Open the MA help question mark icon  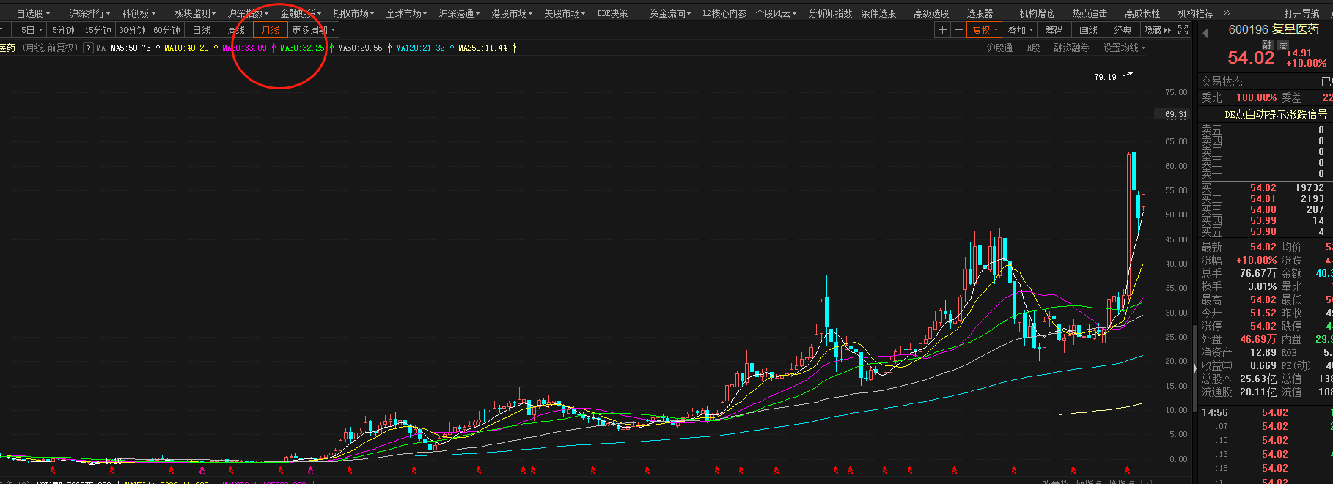tap(88, 48)
